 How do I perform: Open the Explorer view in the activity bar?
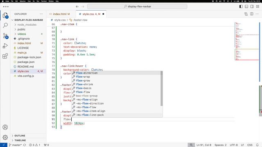click(x=5, y=16)
